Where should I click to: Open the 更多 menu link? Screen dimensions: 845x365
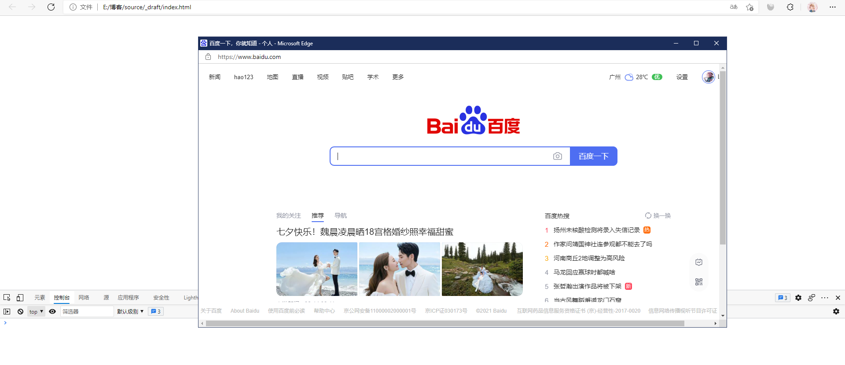pyautogui.click(x=398, y=77)
